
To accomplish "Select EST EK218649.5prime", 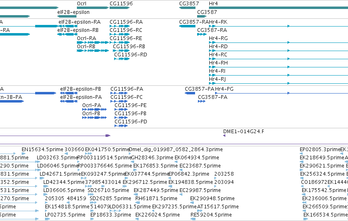I will point(322,158).
